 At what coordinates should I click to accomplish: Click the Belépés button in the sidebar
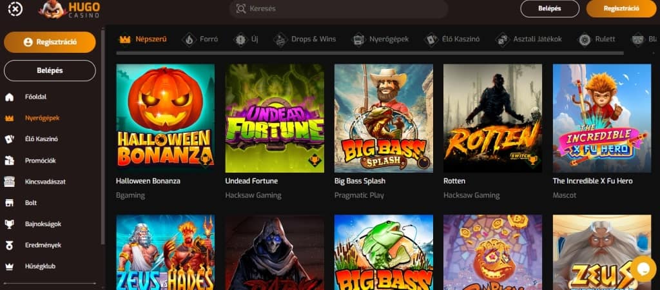(x=50, y=71)
